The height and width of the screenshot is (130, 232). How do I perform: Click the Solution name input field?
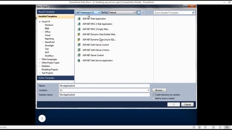coord(104,95)
